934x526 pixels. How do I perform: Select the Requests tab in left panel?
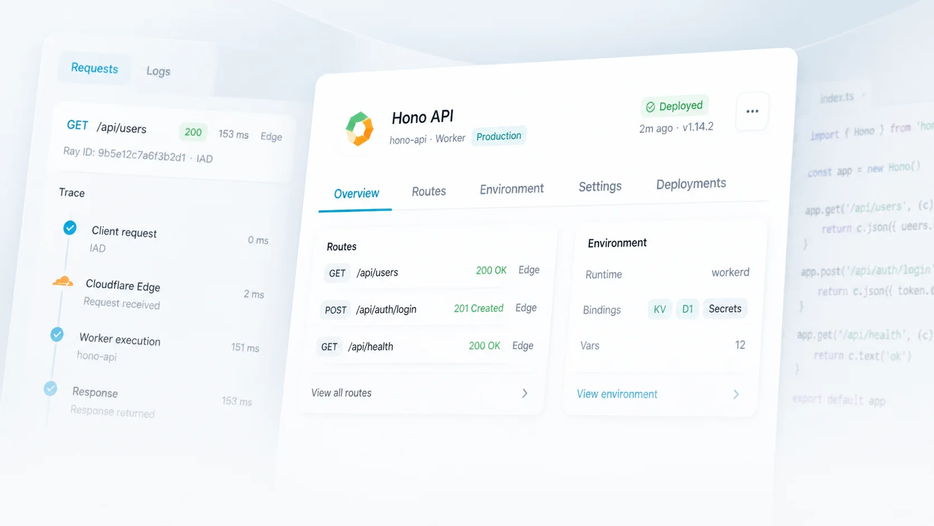click(94, 68)
